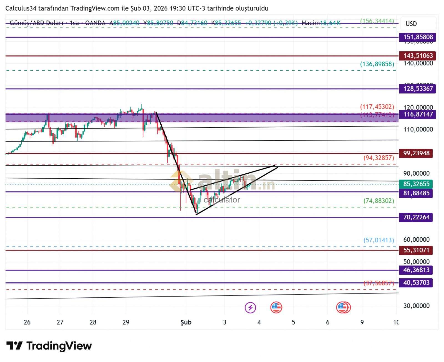Click the 55,31071 price label
444x362 pixels.
(416, 250)
